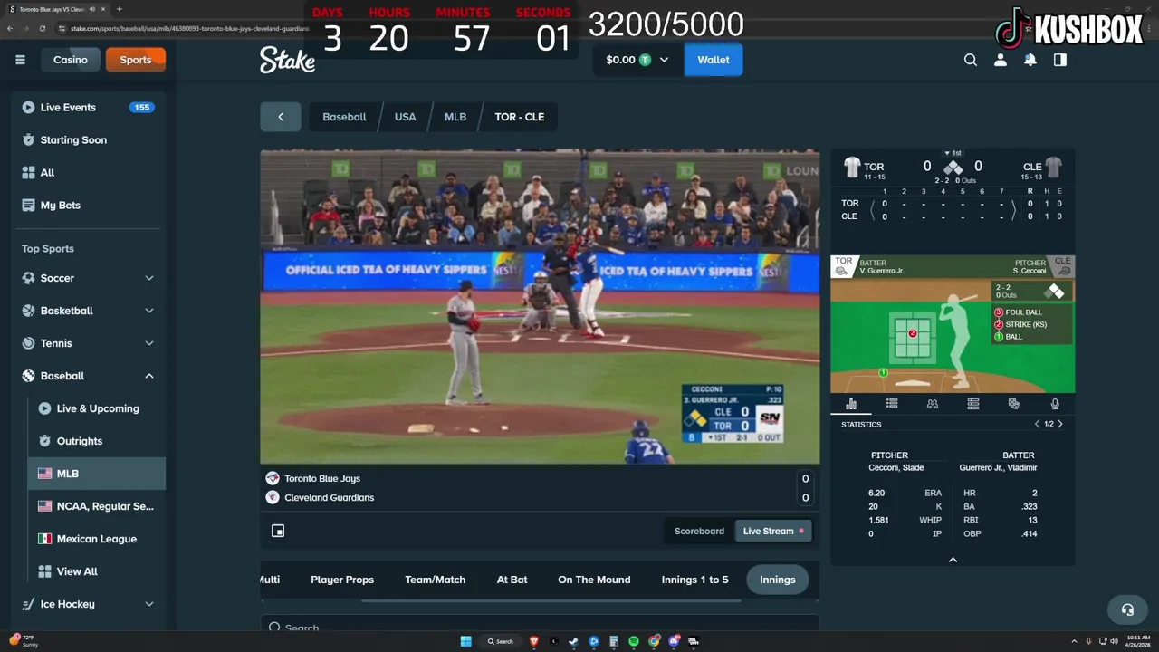Open the MLB breadcrumb link
The image size is (1159, 652).
[x=455, y=117]
